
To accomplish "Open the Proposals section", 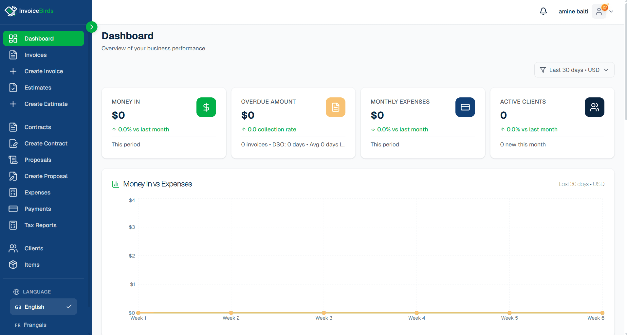I will pyautogui.click(x=44, y=160).
